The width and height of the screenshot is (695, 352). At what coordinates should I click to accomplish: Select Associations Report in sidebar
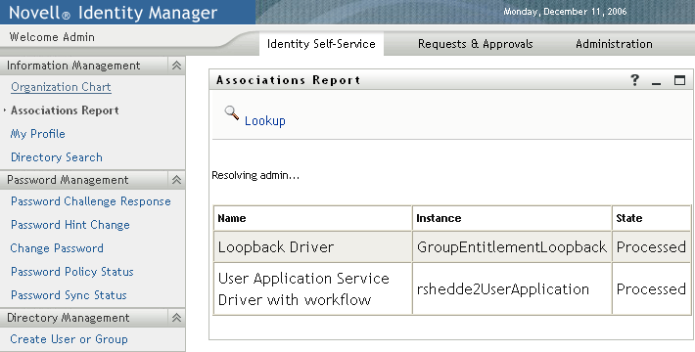coord(65,110)
